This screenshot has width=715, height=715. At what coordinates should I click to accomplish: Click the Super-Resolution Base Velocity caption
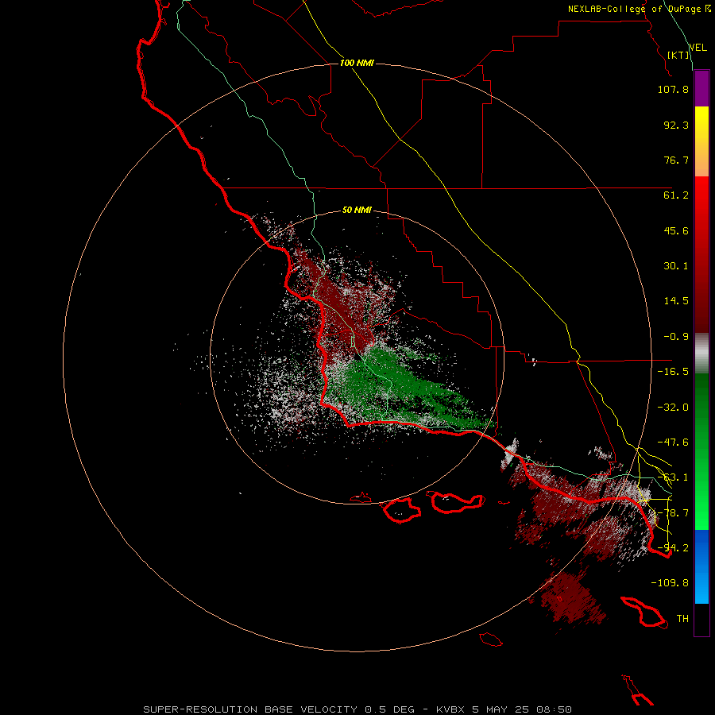[357, 709]
